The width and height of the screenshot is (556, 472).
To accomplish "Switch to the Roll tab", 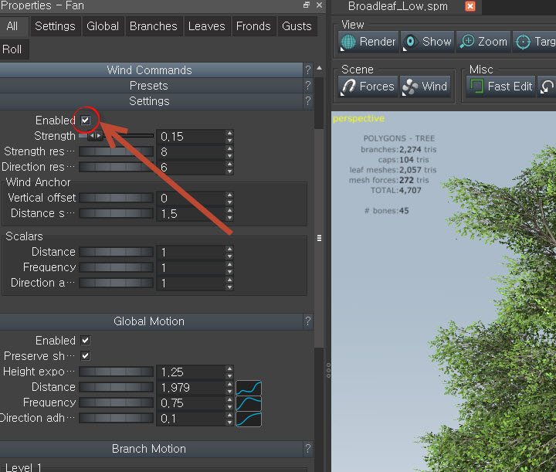I will coord(12,49).
